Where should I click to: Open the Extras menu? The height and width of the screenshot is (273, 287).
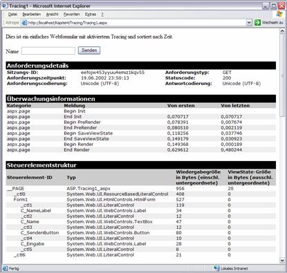pos(91,15)
